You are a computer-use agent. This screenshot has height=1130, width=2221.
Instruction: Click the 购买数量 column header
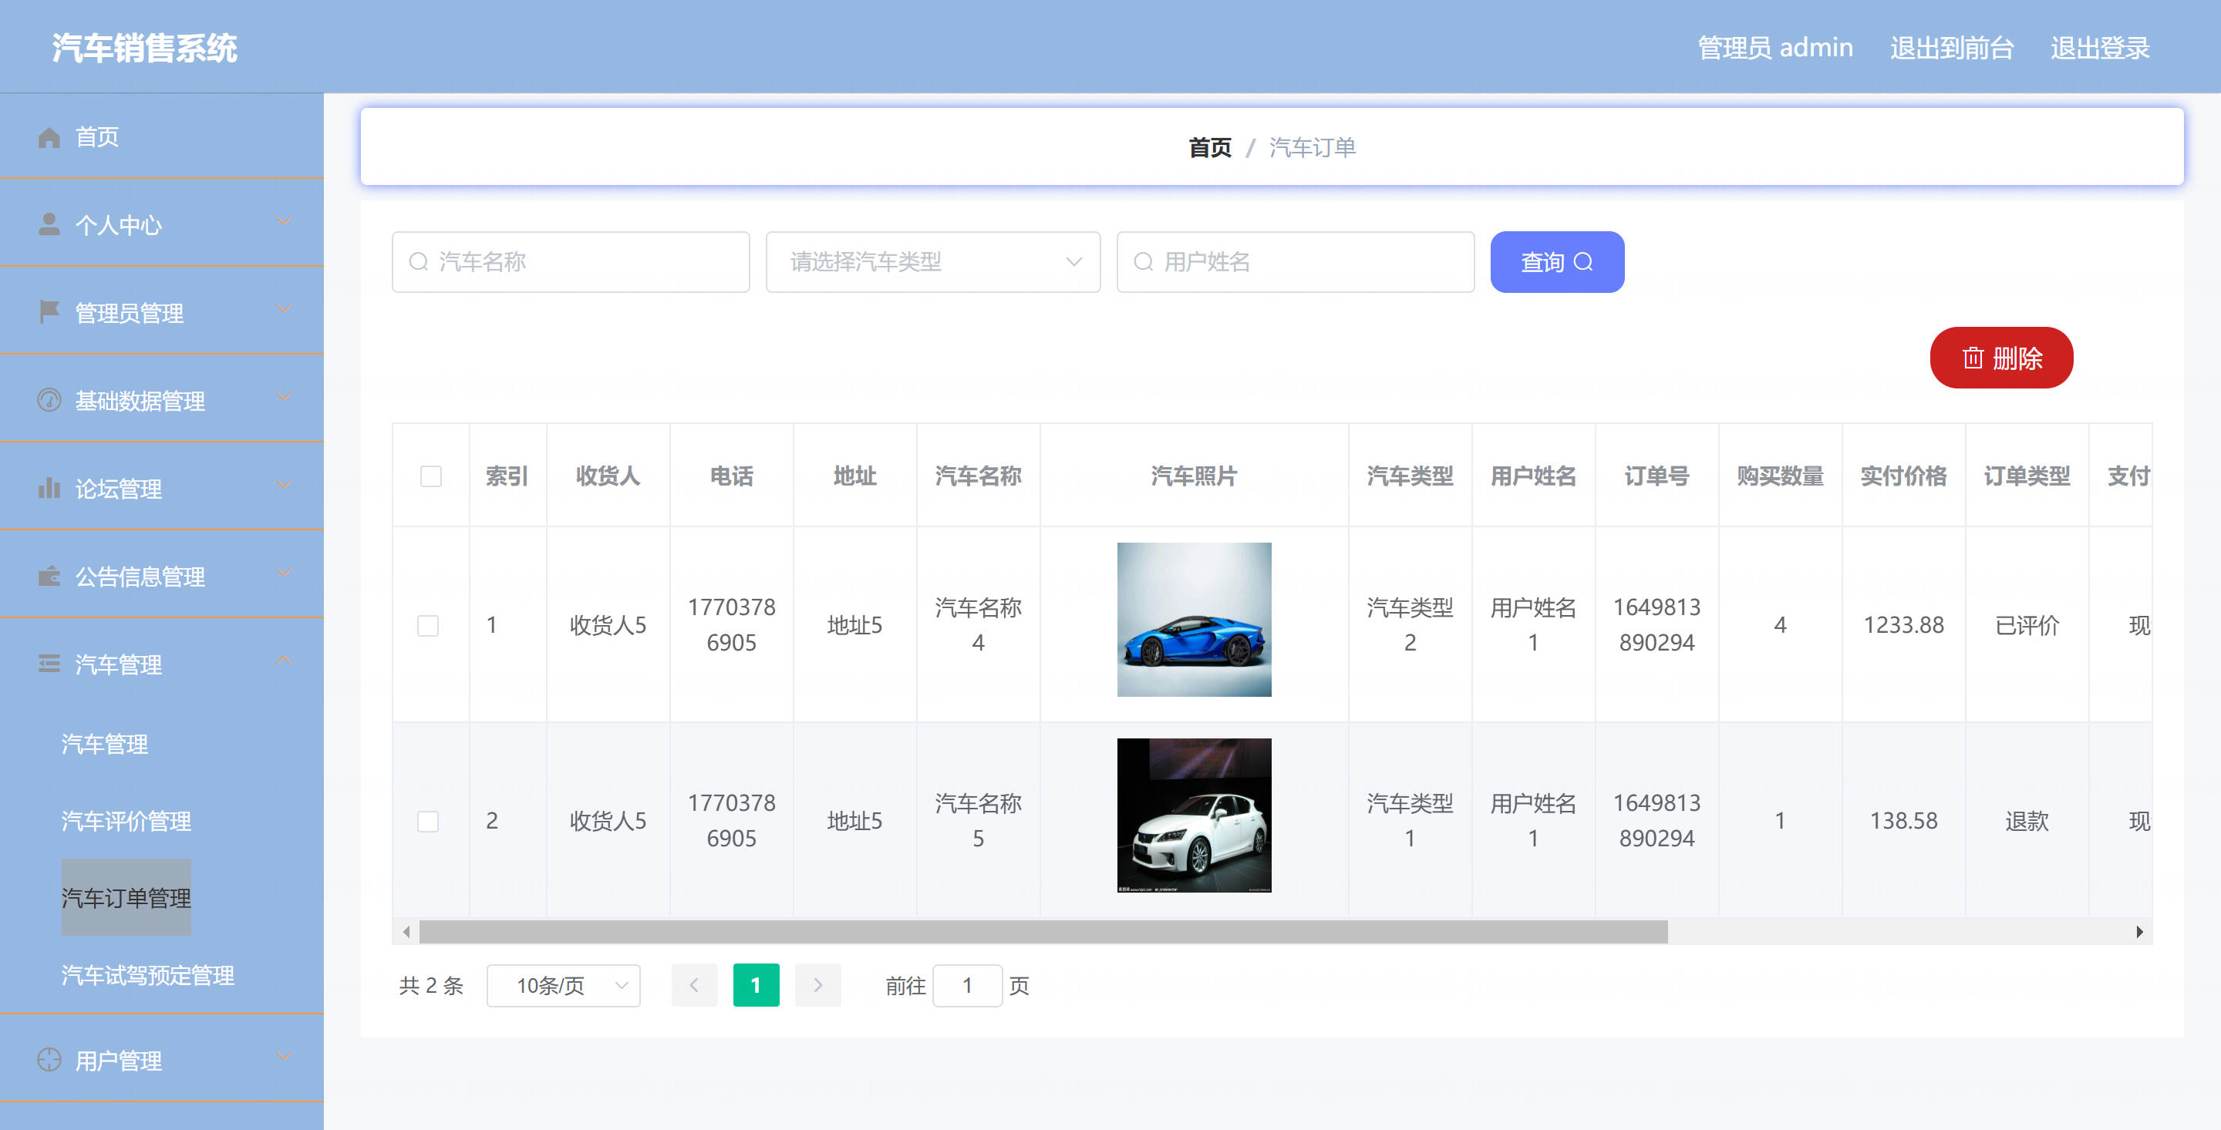click(x=1780, y=476)
